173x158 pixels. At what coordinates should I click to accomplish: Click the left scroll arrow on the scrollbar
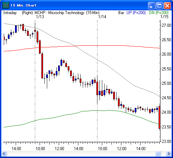(4, 154)
